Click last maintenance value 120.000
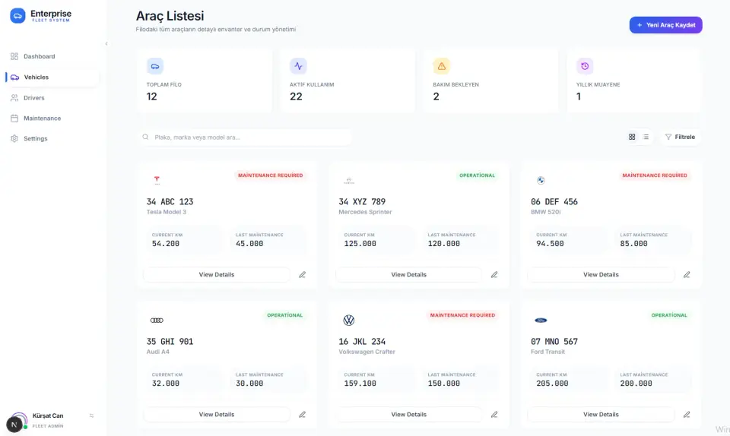Viewport: 730px width, 436px height. pos(443,244)
